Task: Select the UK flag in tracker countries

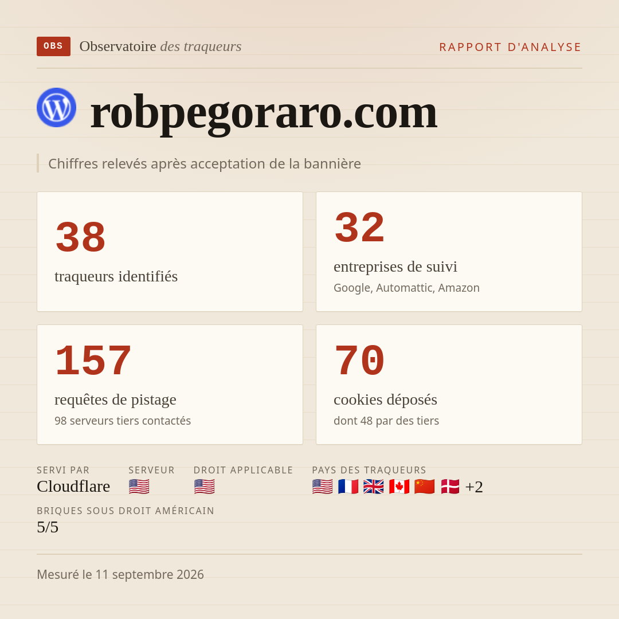Action: [374, 487]
